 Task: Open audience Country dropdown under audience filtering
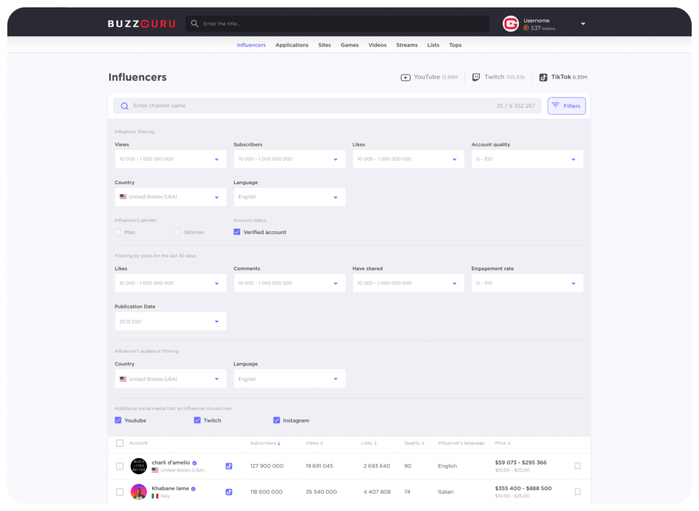(x=171, y=379)
